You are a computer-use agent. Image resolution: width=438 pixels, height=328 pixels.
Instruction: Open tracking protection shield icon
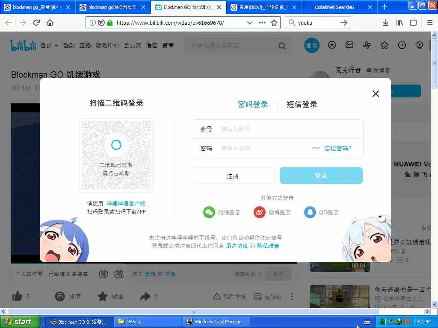(101, 23)
